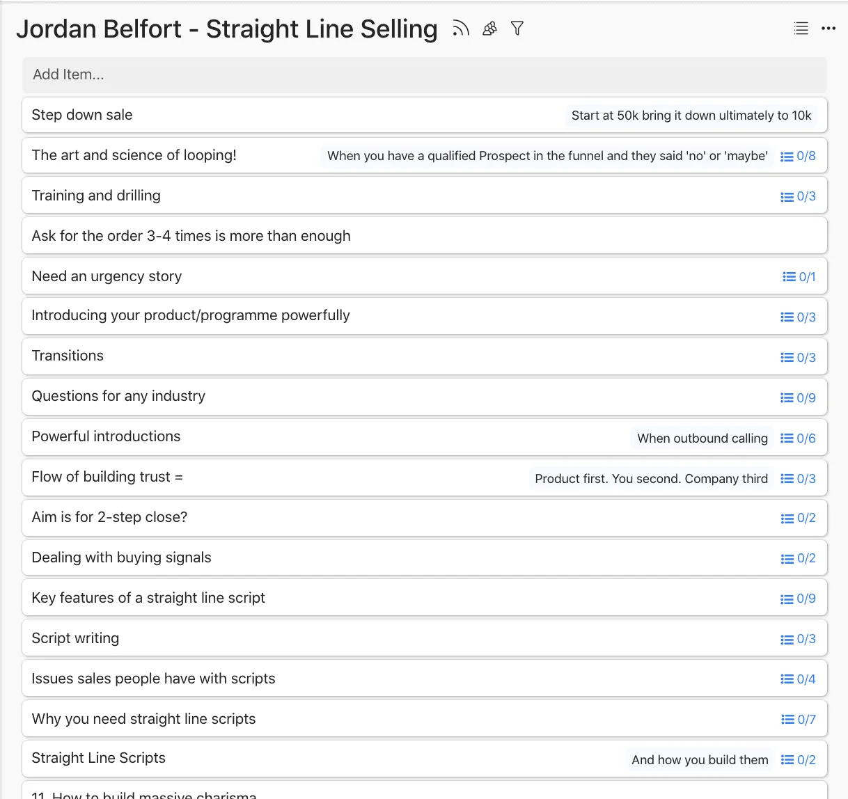Screen dimensions: 848x799
Task: Select the Script writing item
Action: point(425,638)
